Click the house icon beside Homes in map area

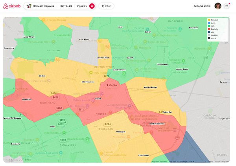click(x=29, y=6)
